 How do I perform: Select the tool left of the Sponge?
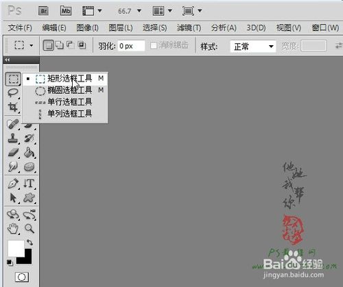coord(13,166)
